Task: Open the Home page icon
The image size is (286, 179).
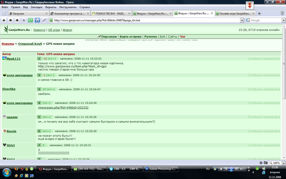Action: pyautogui.click(x=37, y=20)
